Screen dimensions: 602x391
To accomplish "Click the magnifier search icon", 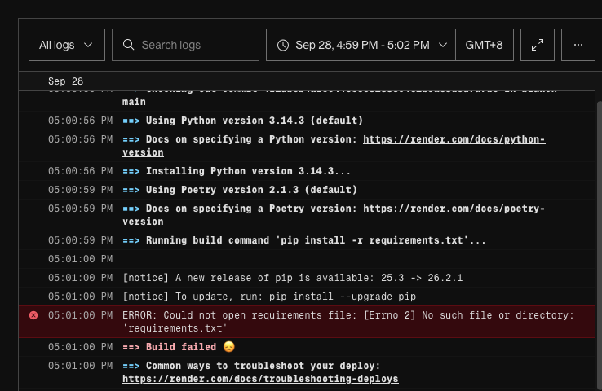I will (129, 45).
